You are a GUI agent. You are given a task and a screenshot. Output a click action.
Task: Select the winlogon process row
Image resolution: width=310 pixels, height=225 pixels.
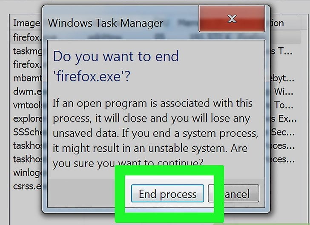[27, 173]
